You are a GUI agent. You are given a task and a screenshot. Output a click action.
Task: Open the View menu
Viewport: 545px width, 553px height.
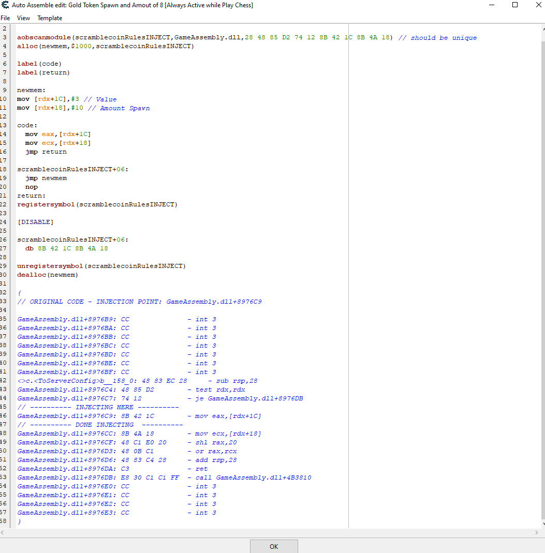coord(23,18)
